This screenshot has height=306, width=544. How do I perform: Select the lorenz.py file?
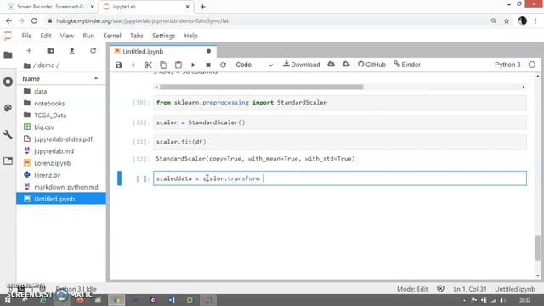pos(60,175)
